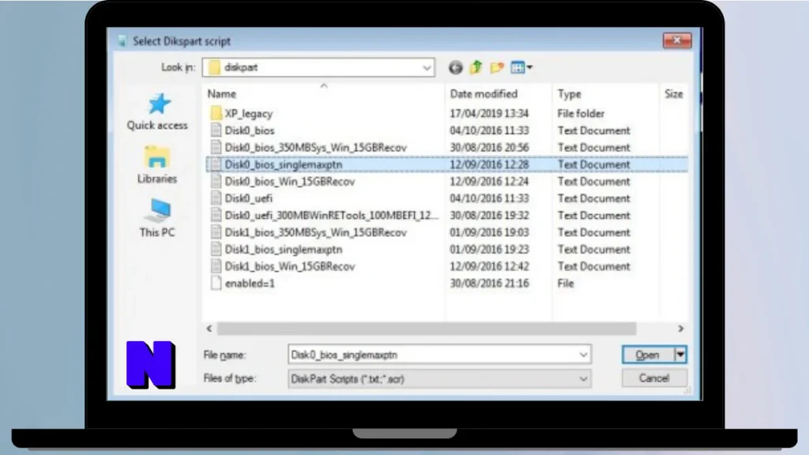This screenshot has height=455, width=809.
Task: Click the date 12/09/2016 12:24
Action: pos(489,182)
